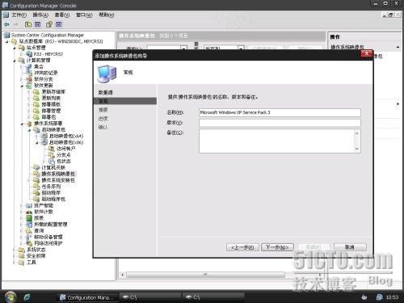Expand the RSJ - HBYCRSJ site node
The width and height of the screenshot is (404, 303).
click(22, 54)
